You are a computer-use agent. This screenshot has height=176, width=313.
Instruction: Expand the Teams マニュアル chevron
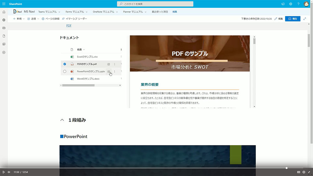59,12
